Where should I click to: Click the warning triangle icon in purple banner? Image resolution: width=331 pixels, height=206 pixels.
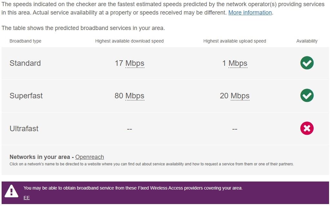tap(11, 191)
